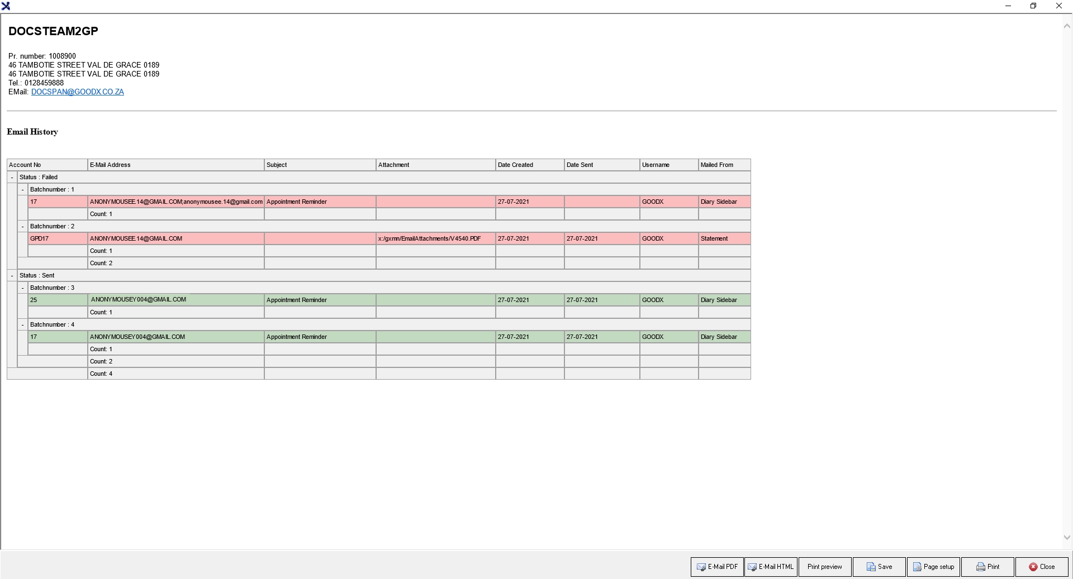The image size is (1073, 579).
Task: Click the Username column header
Action: (669, 165)
